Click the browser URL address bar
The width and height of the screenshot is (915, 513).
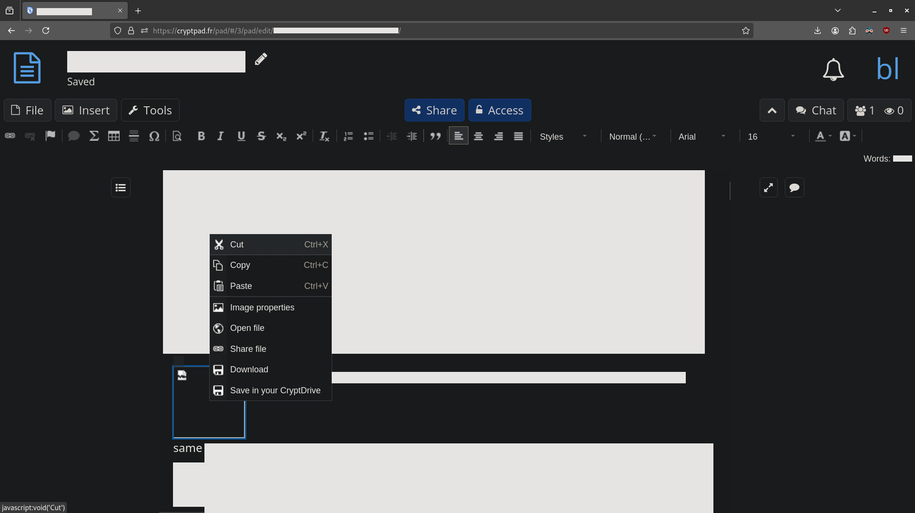coord(429,31)
